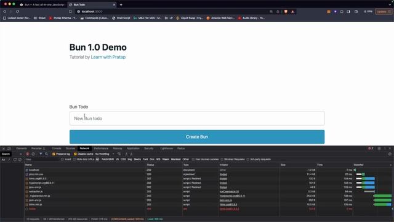Sort requests by the Name column header
The width and height of the screenshot is (394, 222).
85,165
